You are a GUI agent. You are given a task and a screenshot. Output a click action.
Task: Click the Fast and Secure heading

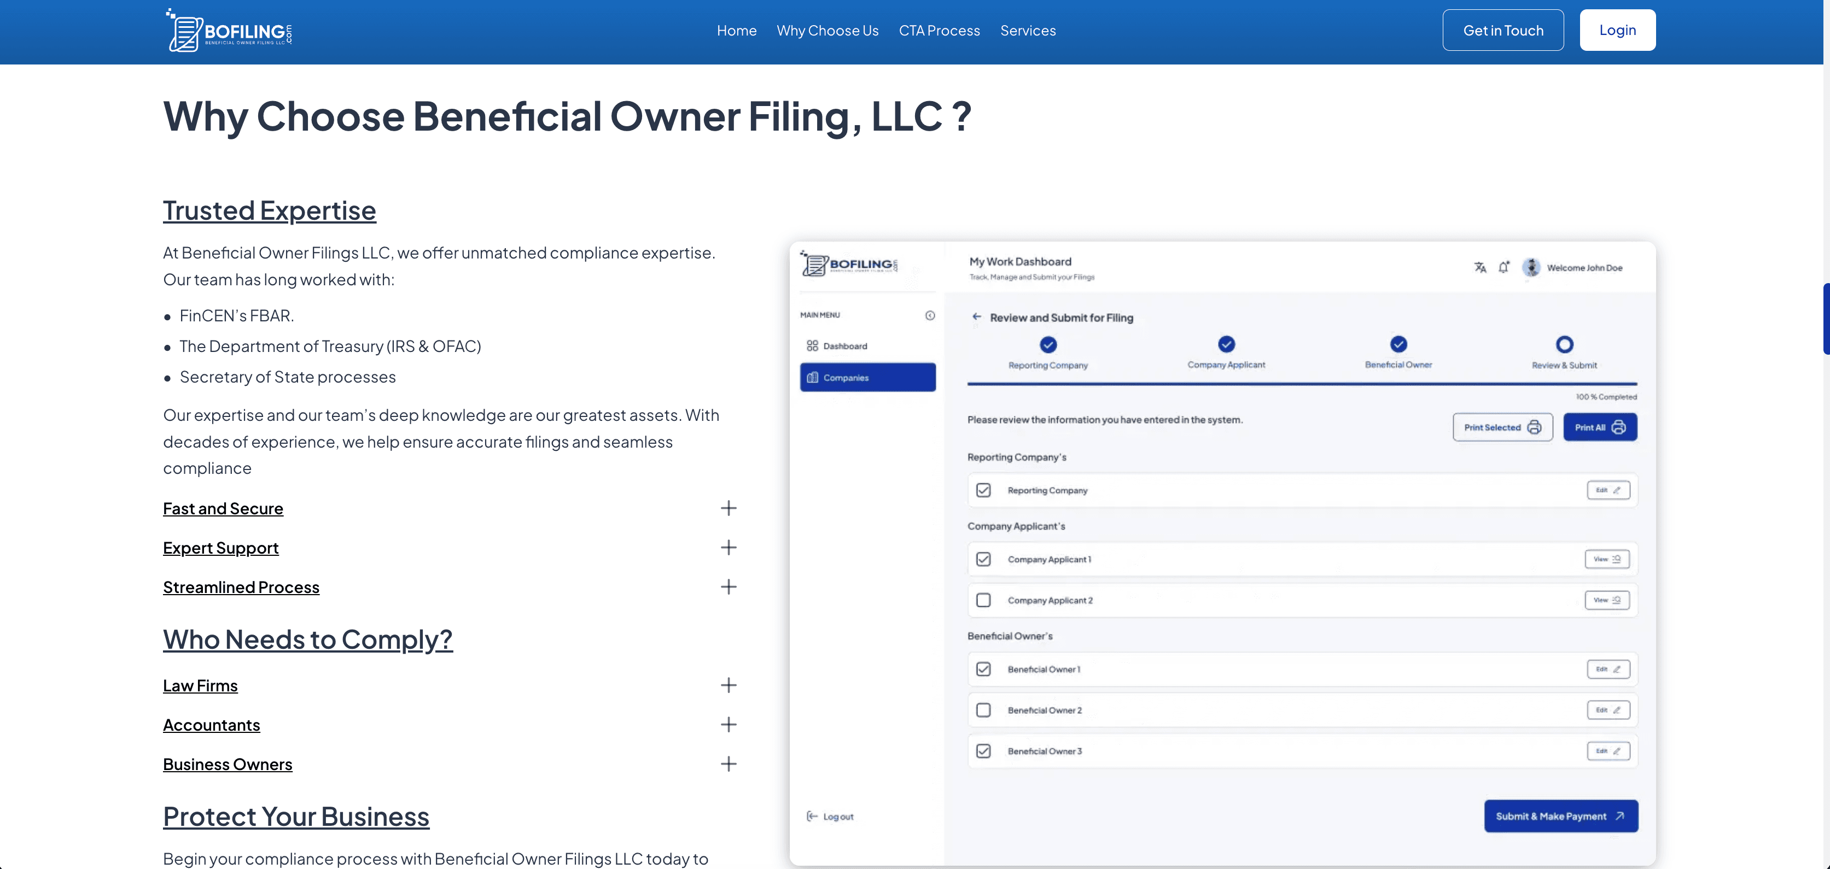tap(223, 508)
